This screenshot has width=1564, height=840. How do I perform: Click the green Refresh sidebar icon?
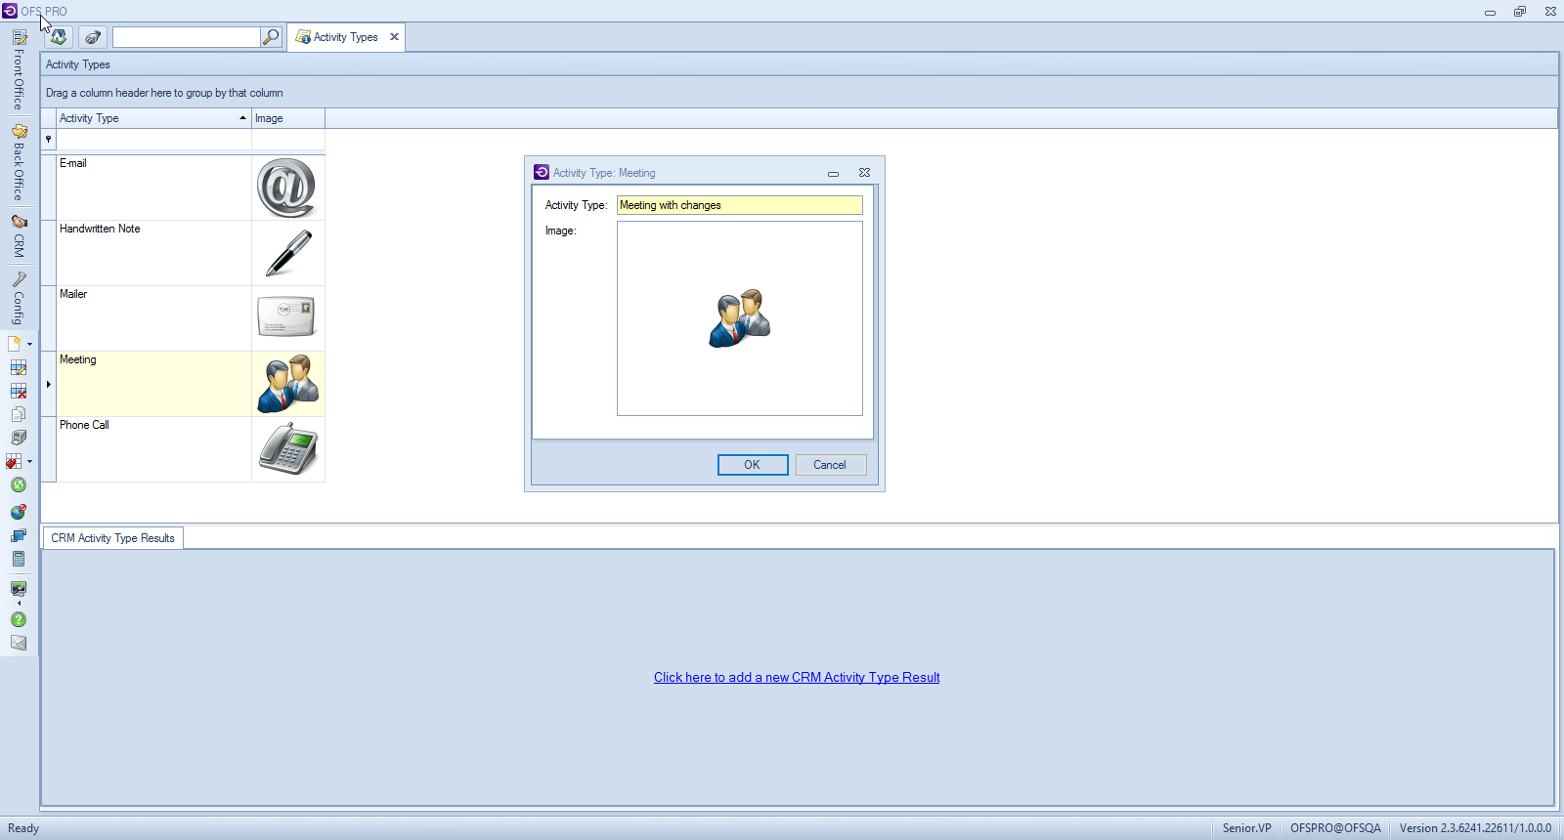19,484
